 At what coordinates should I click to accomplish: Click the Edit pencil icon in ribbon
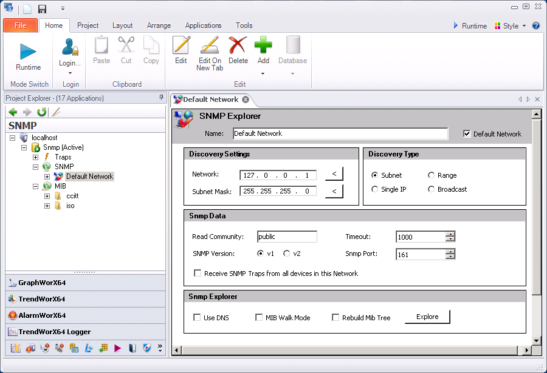tap(181, 46)
